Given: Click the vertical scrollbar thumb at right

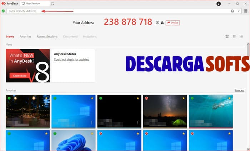Looking at the screenshot, I should click(248, 50).
